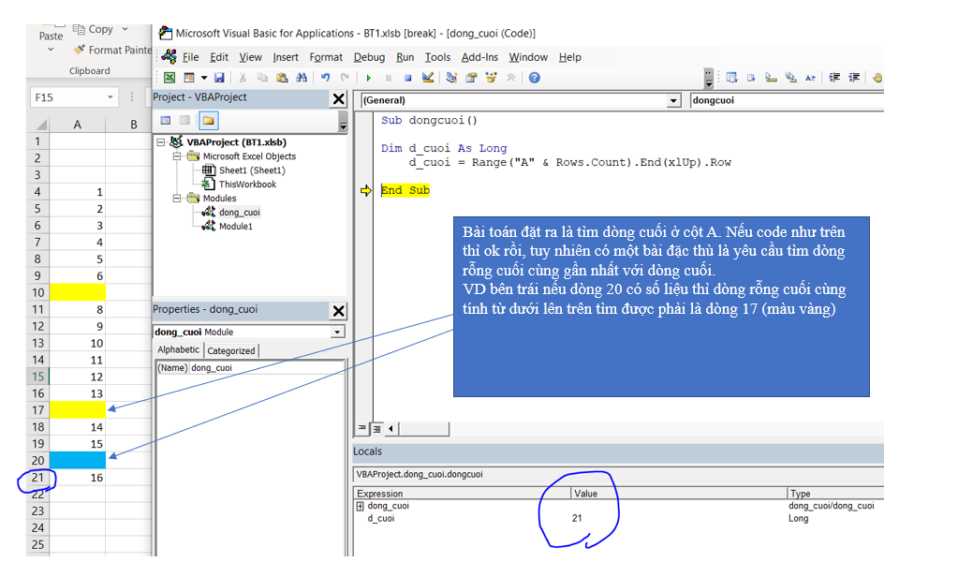Continue the macro with the green Run arrow
The height and width of the screenshot is (577, 958).
coord(368,78)
